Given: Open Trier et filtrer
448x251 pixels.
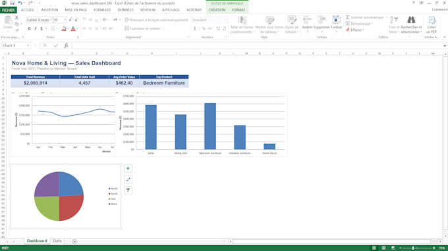Looking at the screenshot, I should (394, 24).
